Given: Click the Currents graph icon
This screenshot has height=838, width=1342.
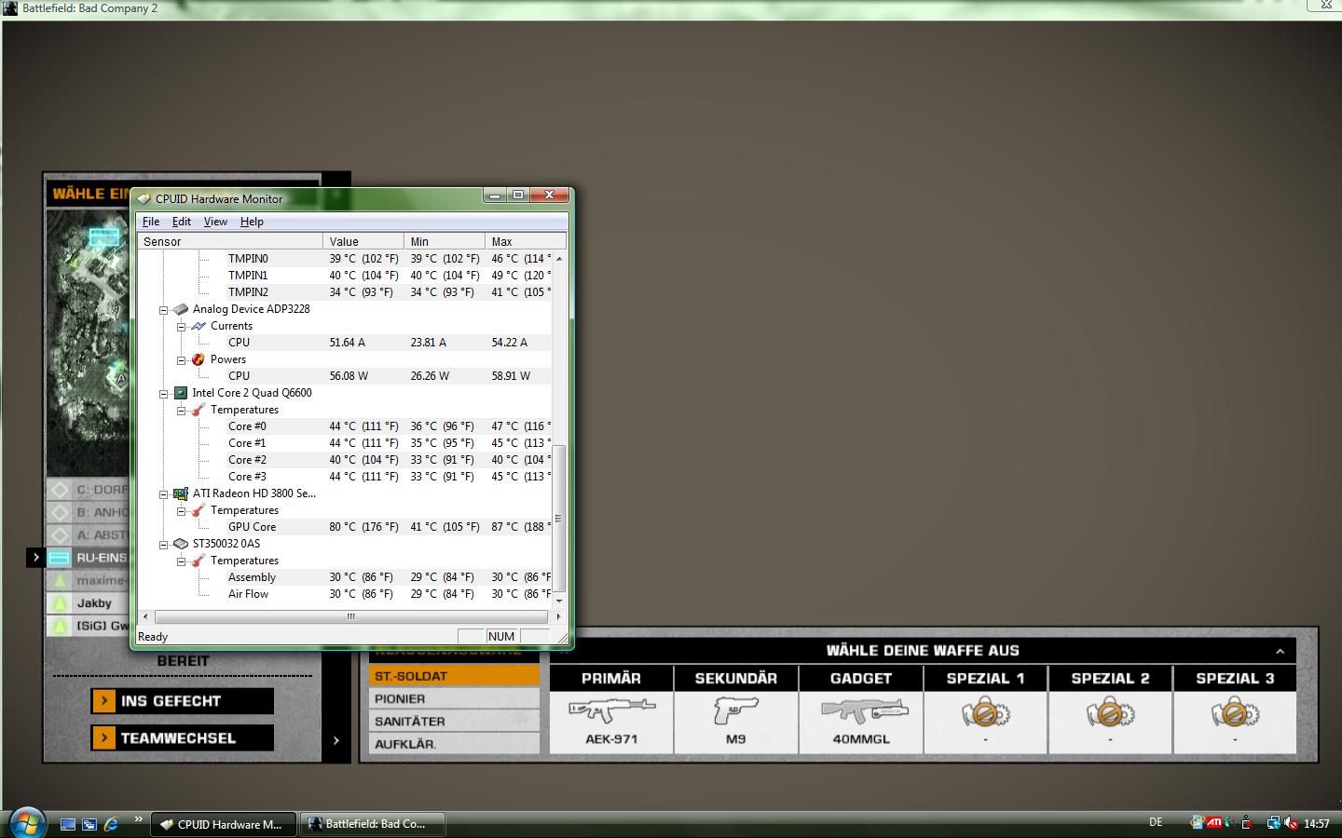Looking at the screenshot, I should (x=199, y=326).
